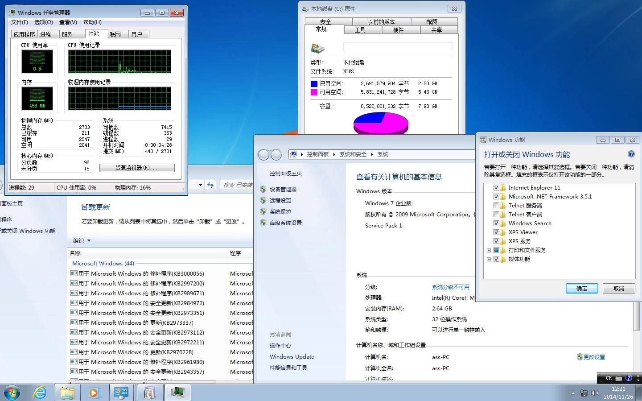The height and width of the screenshot is (401, 642).
Task: Click 资源监视器(R)... button
Action: [x=137, y=168]
